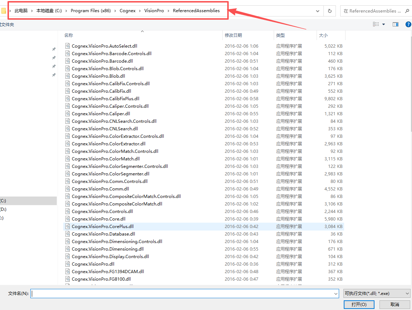Click the 2016-02-06 0:39 date cell
This screenshot has height=310, width=412.
[x=241, y=219]
